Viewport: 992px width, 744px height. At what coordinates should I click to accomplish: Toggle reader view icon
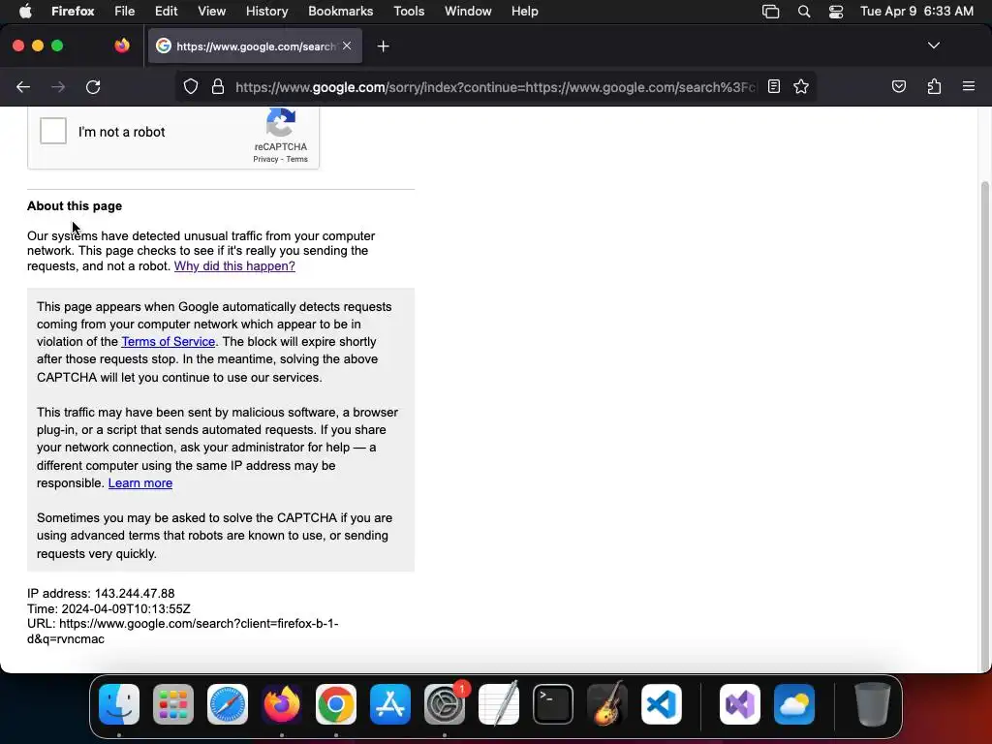point(774,86)
